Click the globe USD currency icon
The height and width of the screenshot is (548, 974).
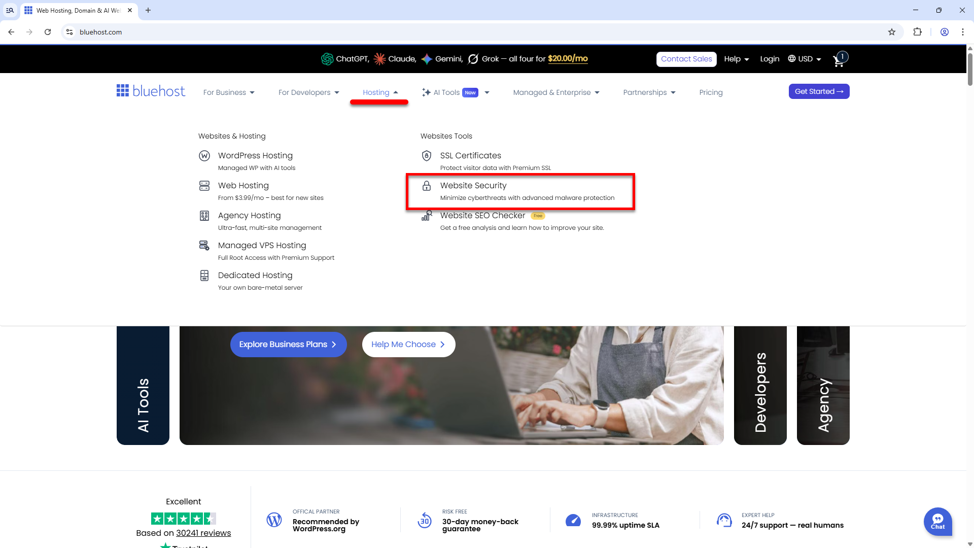pos(791,59)
